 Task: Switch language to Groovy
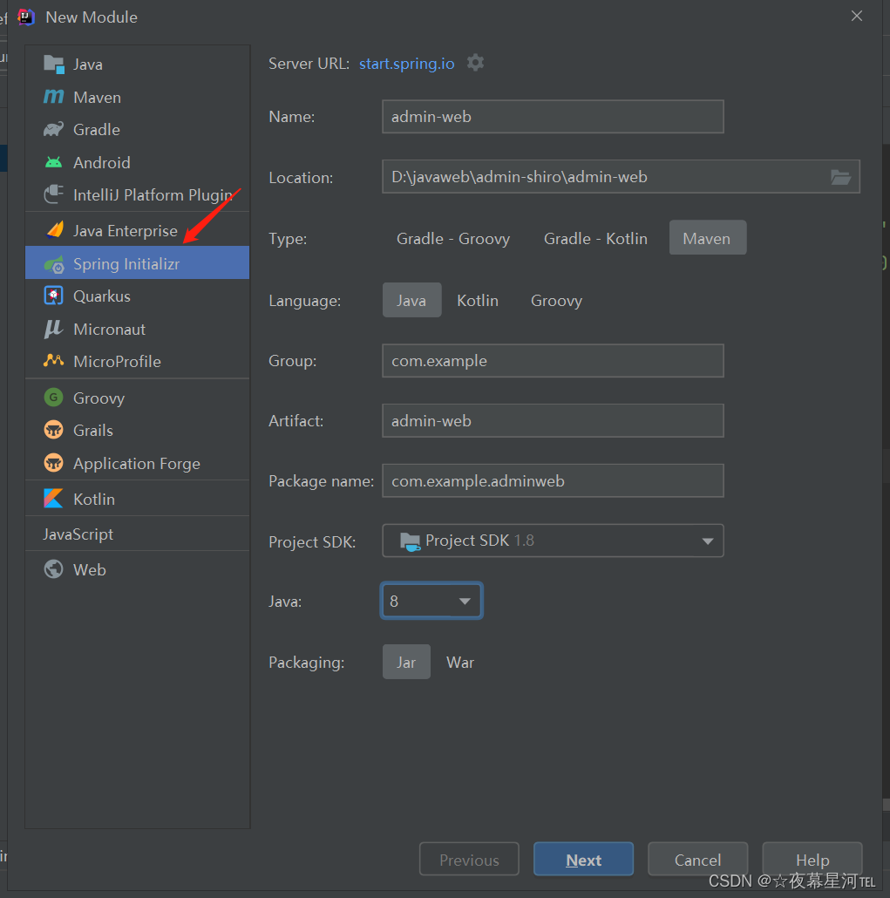556,301
